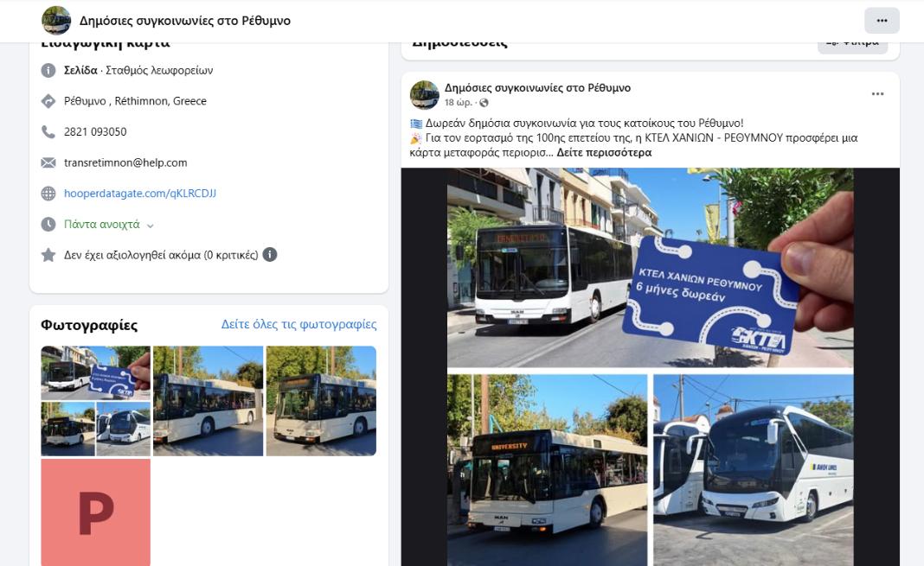Click Δείτε όλες τις φωτογραφίες link

point(298,325)
